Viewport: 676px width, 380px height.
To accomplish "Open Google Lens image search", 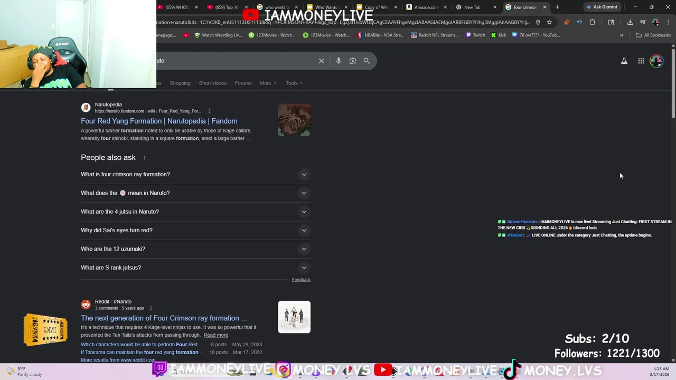I will pyautogui.click(x=353, y=61).
